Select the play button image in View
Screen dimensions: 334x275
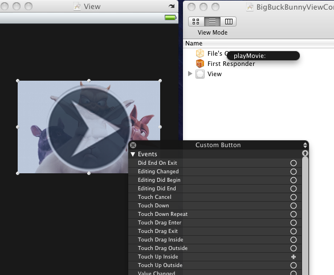coord(89,127)
